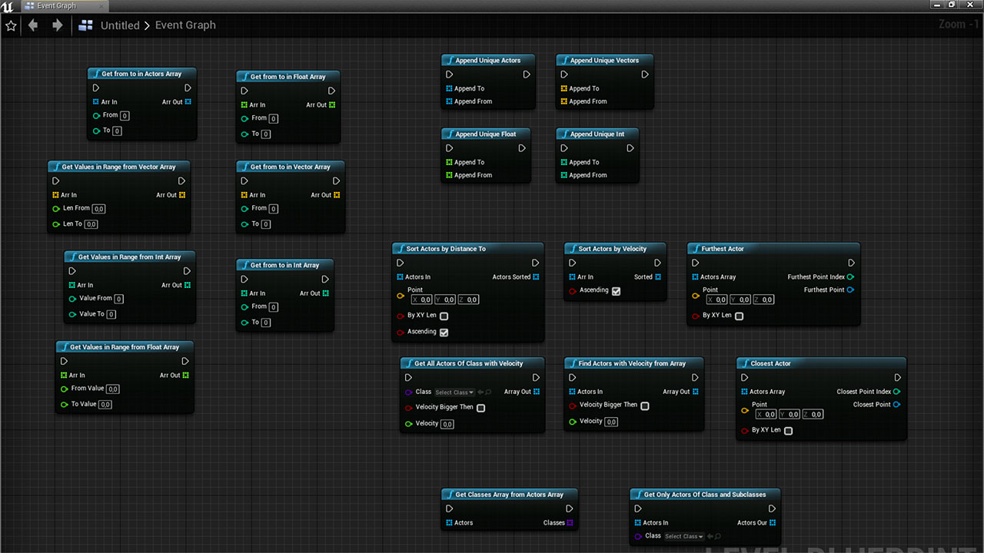Open Select Class dropdown in Get Only Actors Of Class
This screenshot has height=553, width=984.
click(684, 536)
